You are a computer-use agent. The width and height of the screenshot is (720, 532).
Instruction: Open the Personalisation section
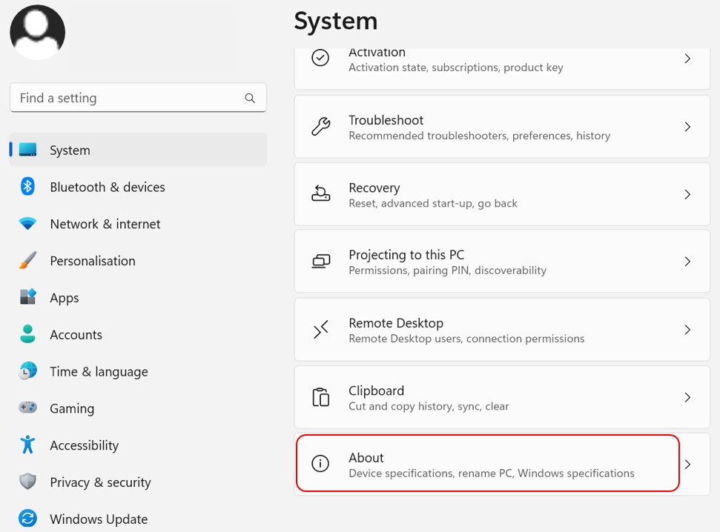pyautogui.click(x=138, y=261)
